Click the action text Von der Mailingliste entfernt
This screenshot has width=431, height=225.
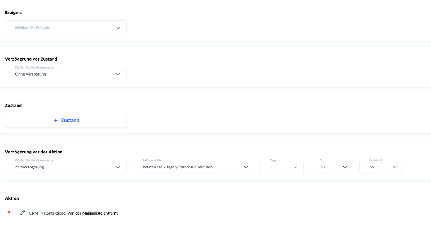point(93,213)
